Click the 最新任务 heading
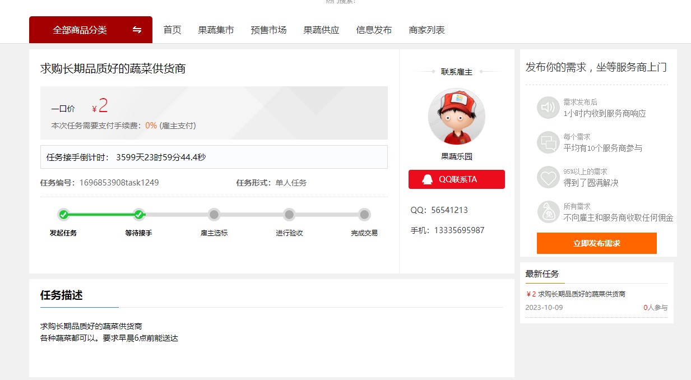 tap(542, 274)
